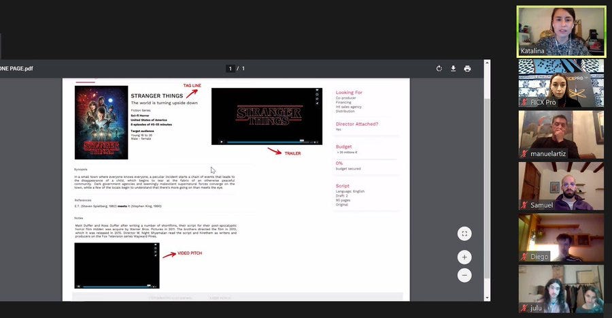The width and height of the screenshot is (612, 318).
Task: Zoom in on the PDF page
Action: (x=464, y=257)
